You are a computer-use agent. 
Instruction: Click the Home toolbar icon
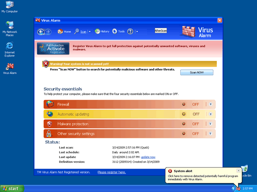point(60,31)
